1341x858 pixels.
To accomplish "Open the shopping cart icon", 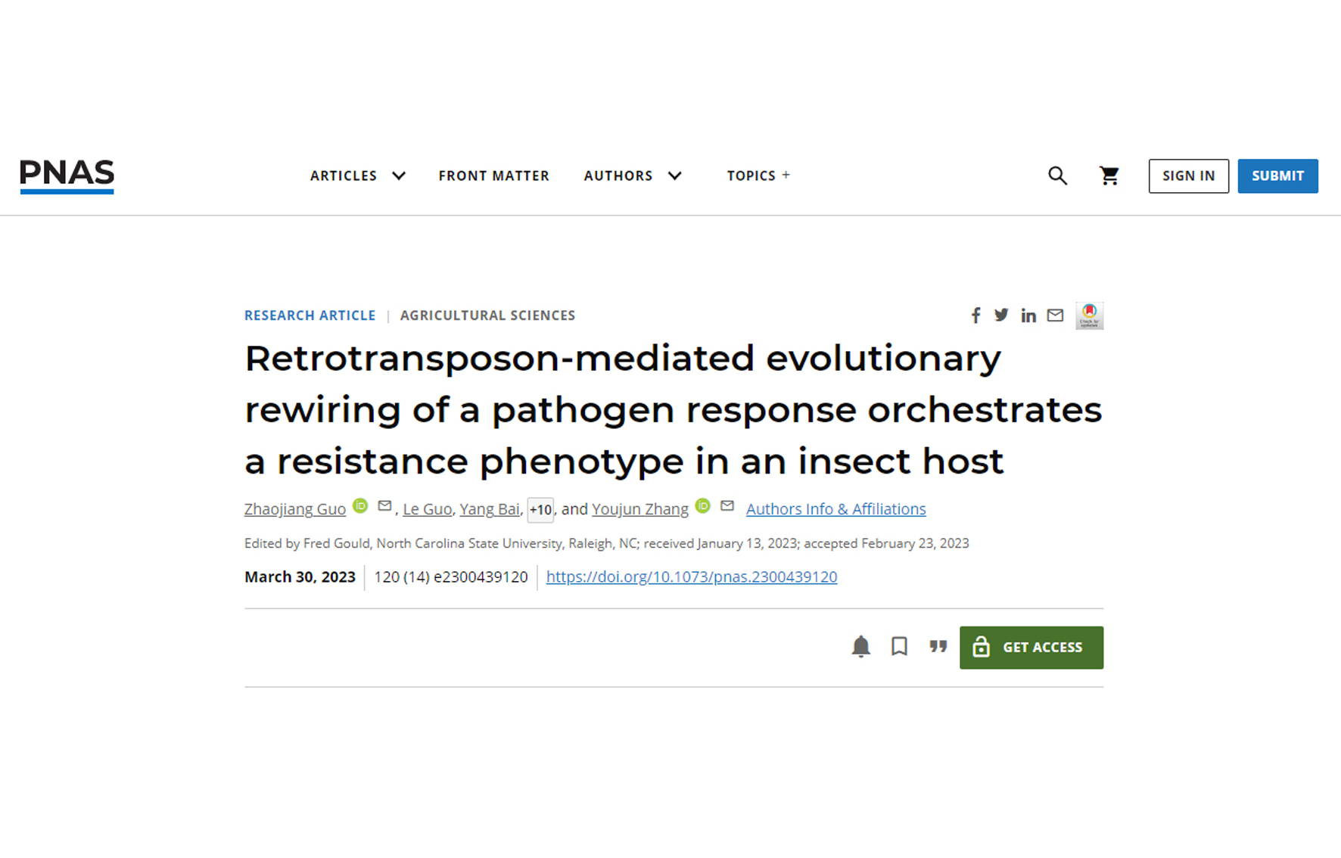I will 1109,176.
